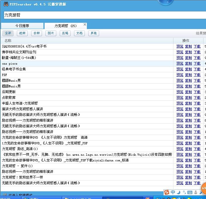The height and width of the screenshot is (199, 206).
Task: Filter results by 压缩
Action: click(x=65, y=33)
